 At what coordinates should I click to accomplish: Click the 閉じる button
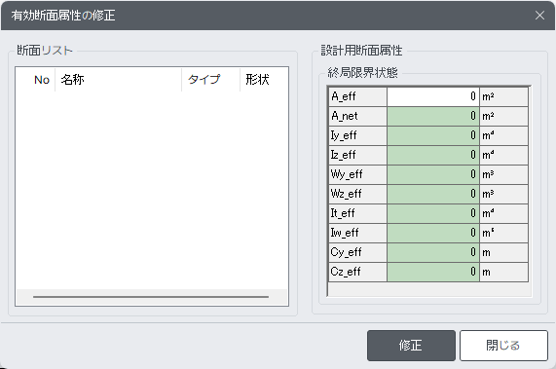click(503, 346)
